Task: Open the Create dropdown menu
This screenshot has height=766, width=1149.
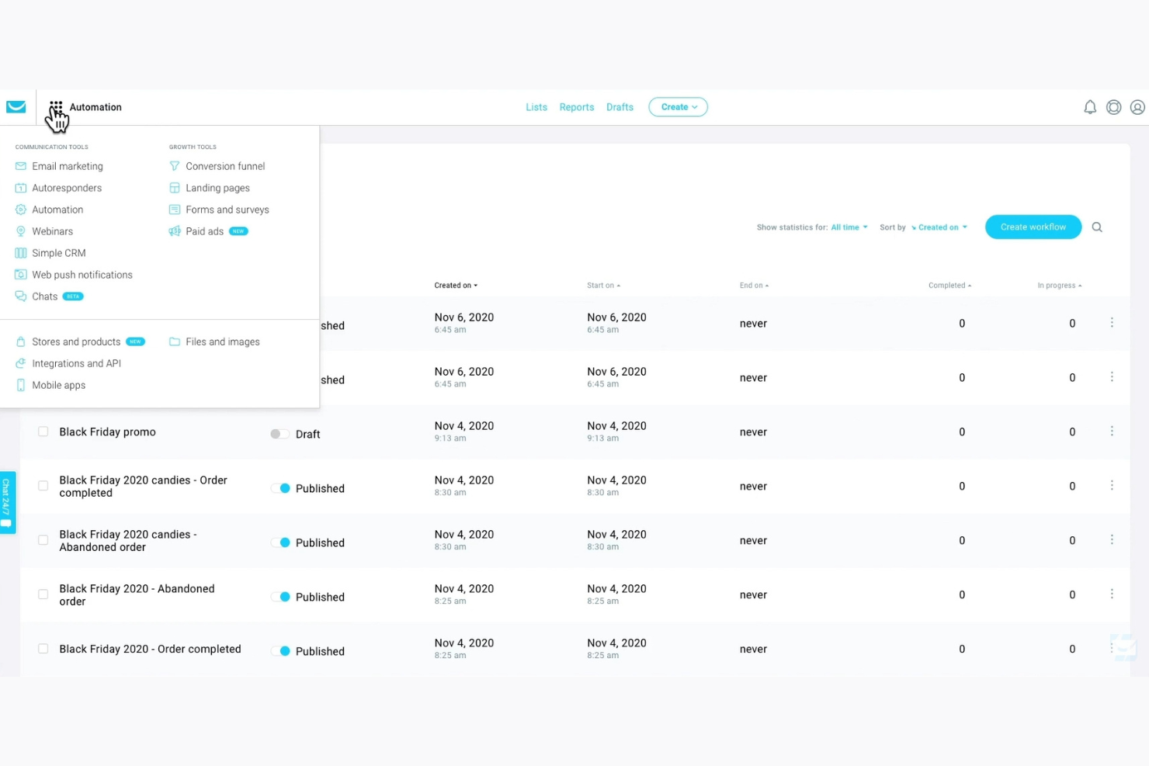Action: pyautogui.click(x=677, y=106)
